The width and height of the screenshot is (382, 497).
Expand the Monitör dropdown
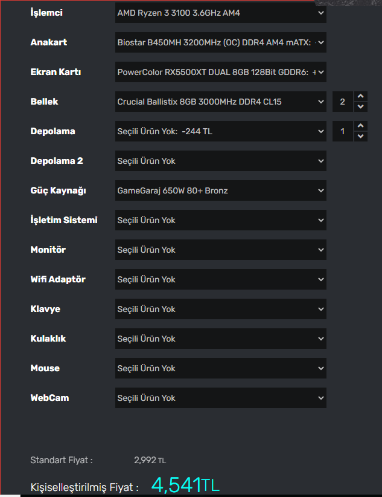tap(220, 250)
